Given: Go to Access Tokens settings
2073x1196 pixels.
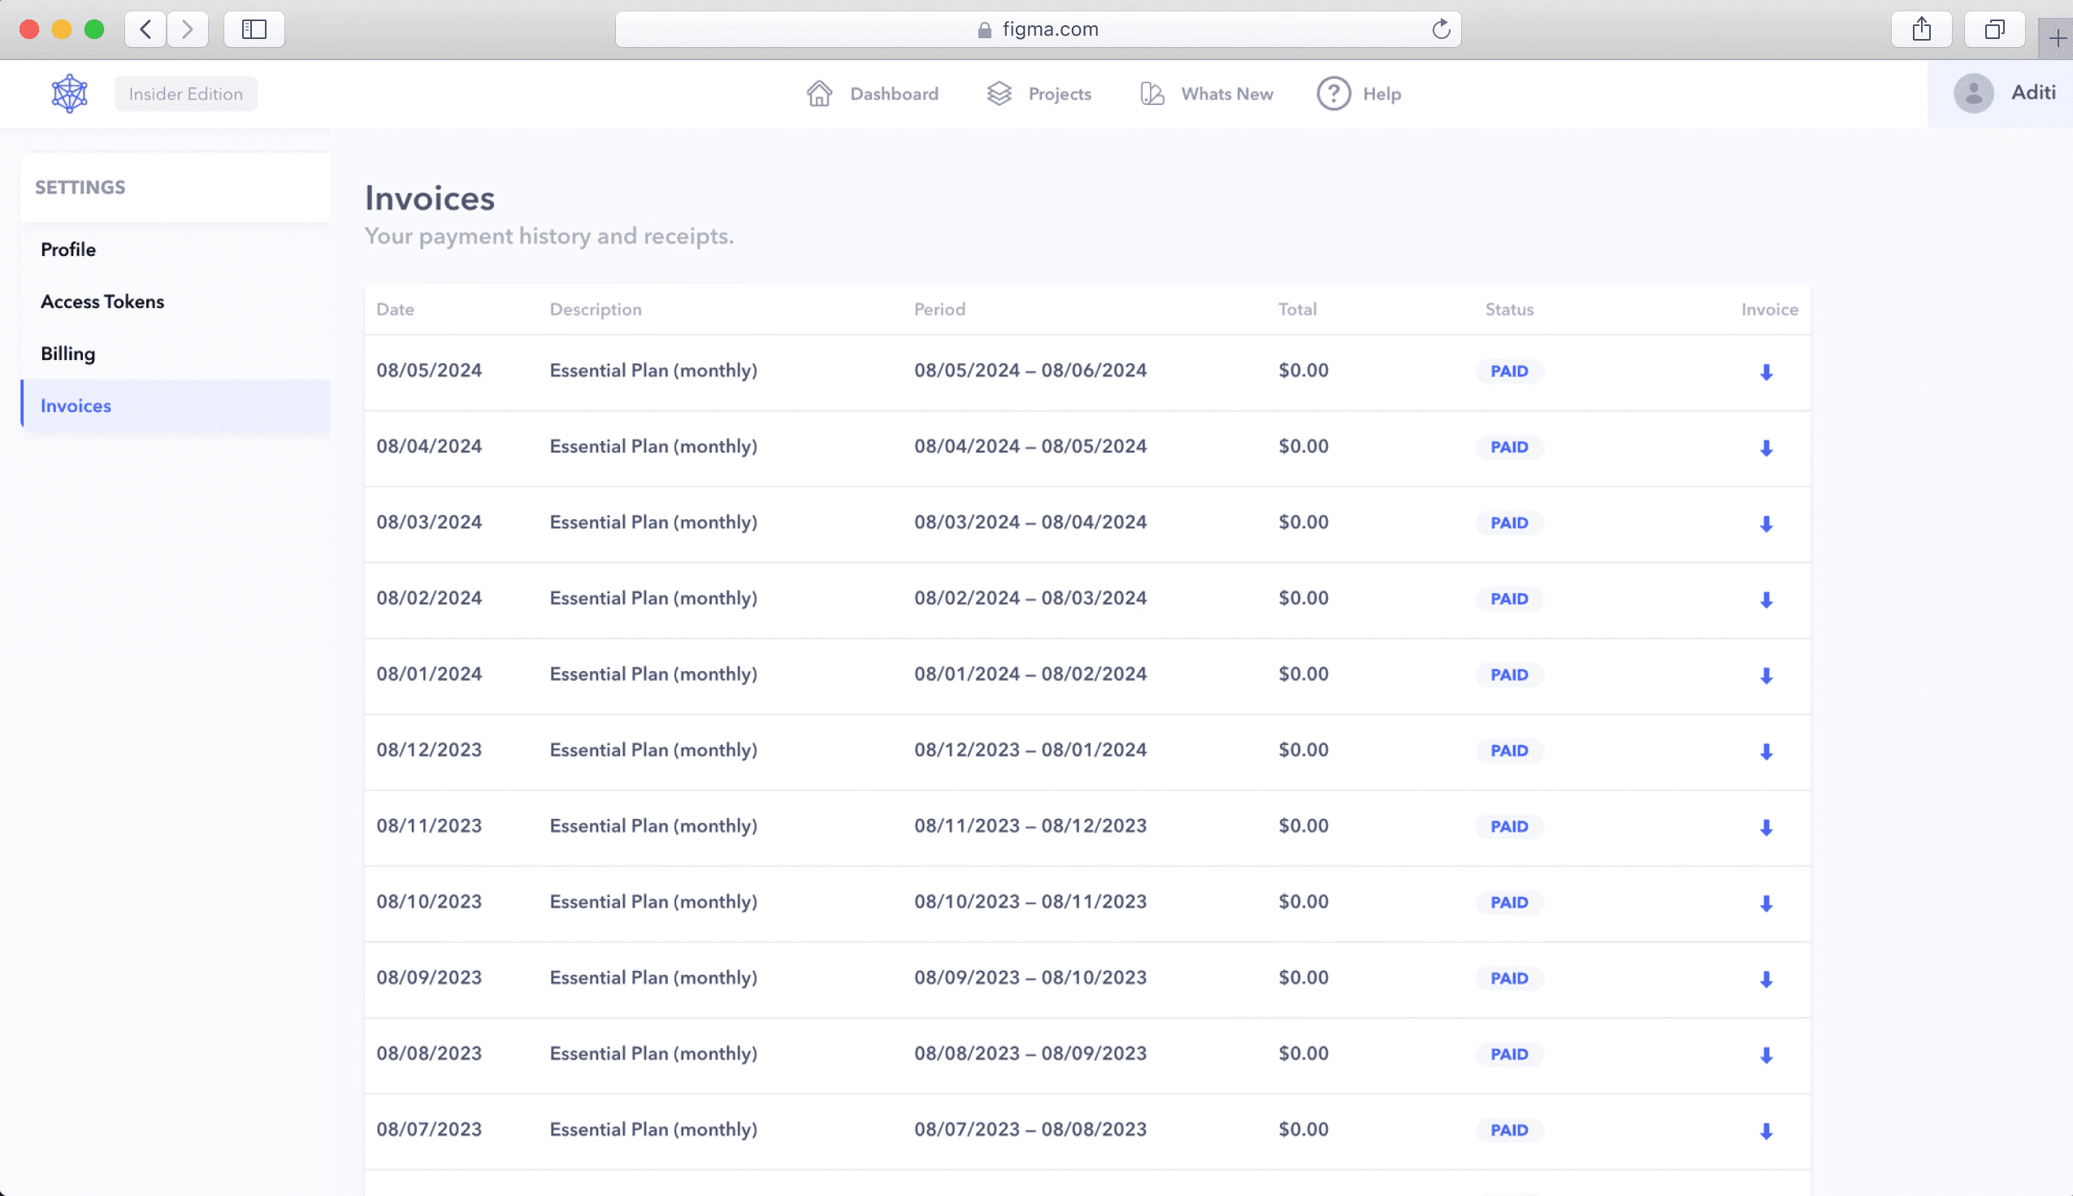Looking at the screenshot, I should tap(102, 301).
